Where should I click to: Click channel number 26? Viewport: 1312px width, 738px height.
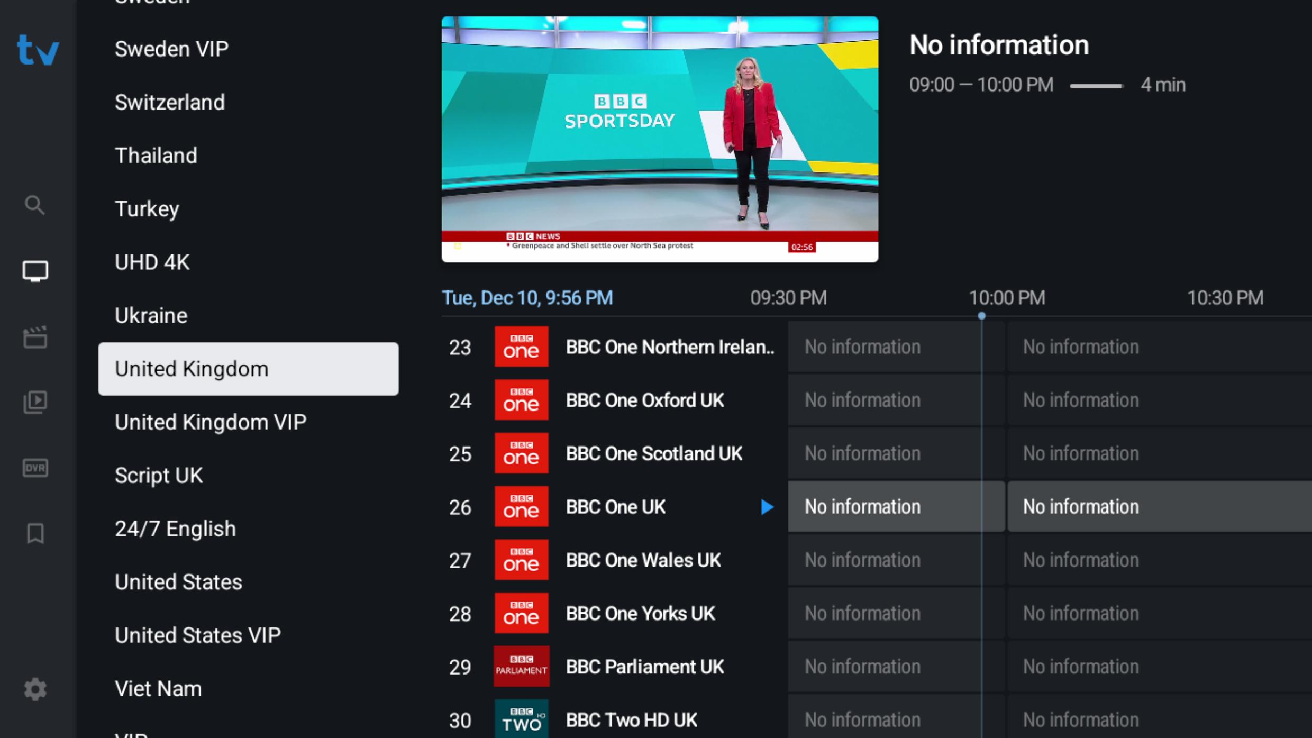460,507
